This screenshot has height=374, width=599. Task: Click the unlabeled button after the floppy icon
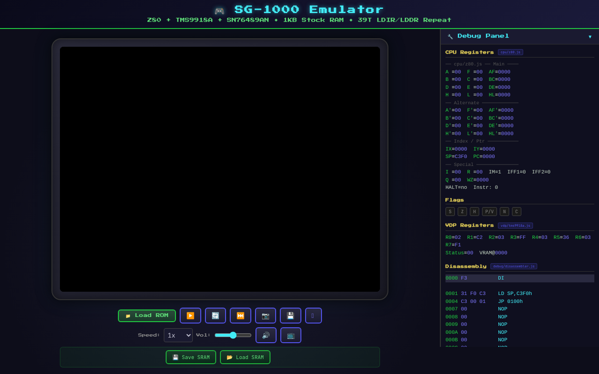point(314,316)
